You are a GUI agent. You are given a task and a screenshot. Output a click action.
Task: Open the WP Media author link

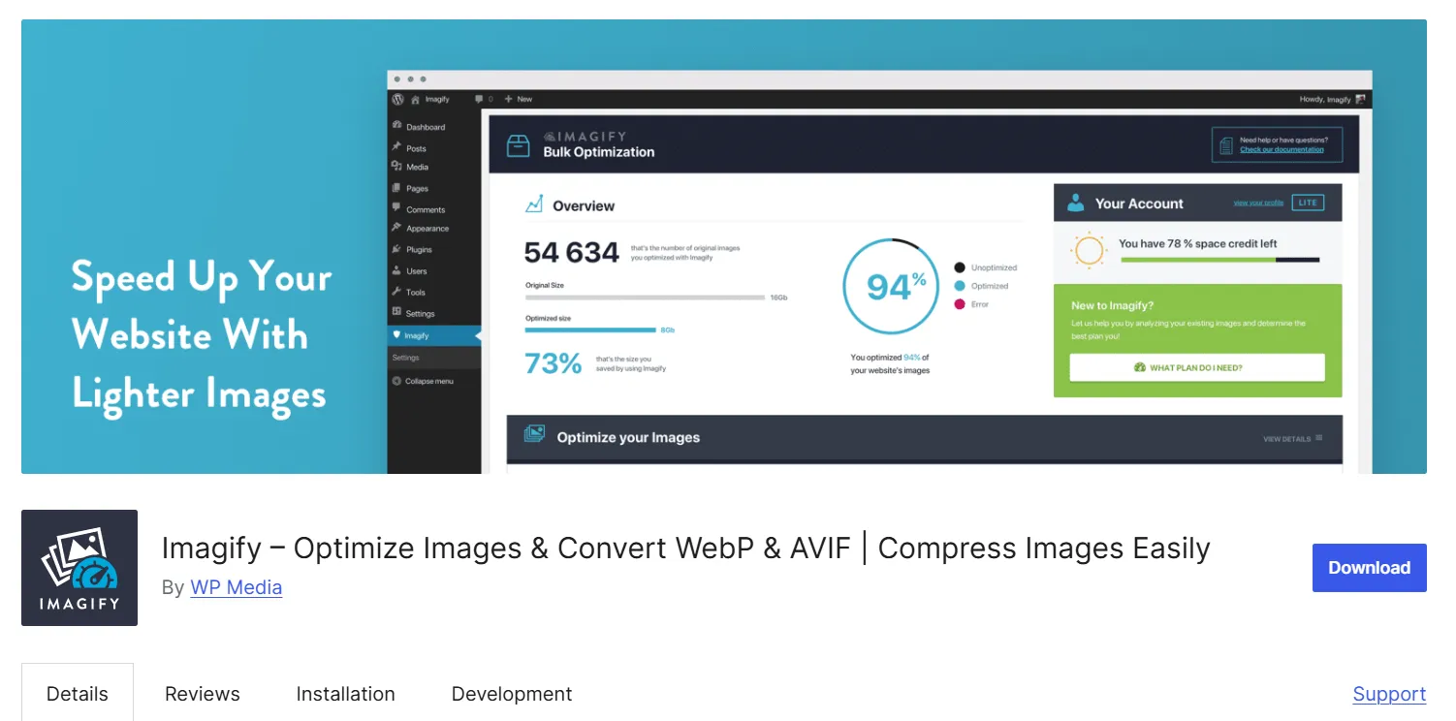point(237,587)
